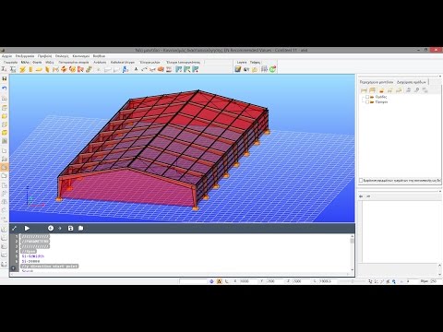Click the yellow folder icon under Layers
This screenshot has height=332, width=443.
pos(255,69)
